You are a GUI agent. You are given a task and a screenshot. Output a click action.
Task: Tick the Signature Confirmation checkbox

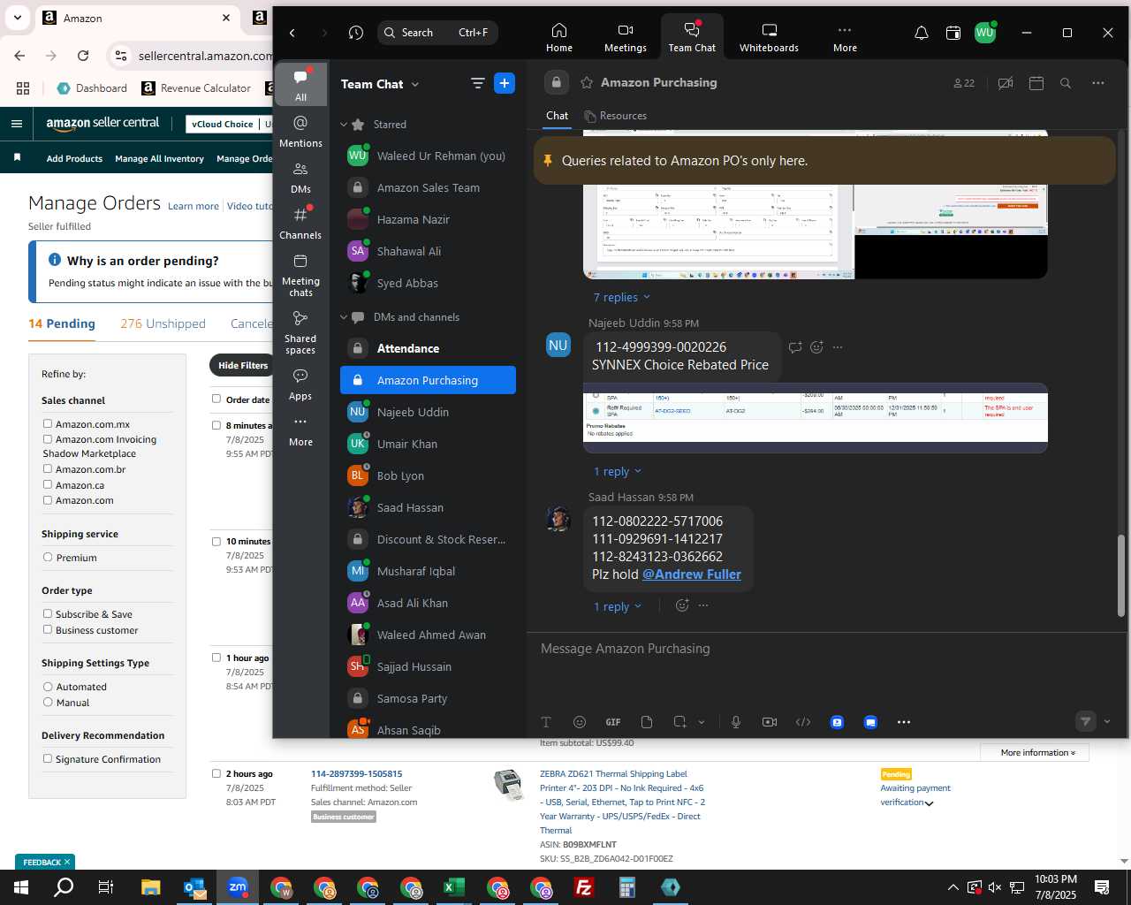[48, 759]
